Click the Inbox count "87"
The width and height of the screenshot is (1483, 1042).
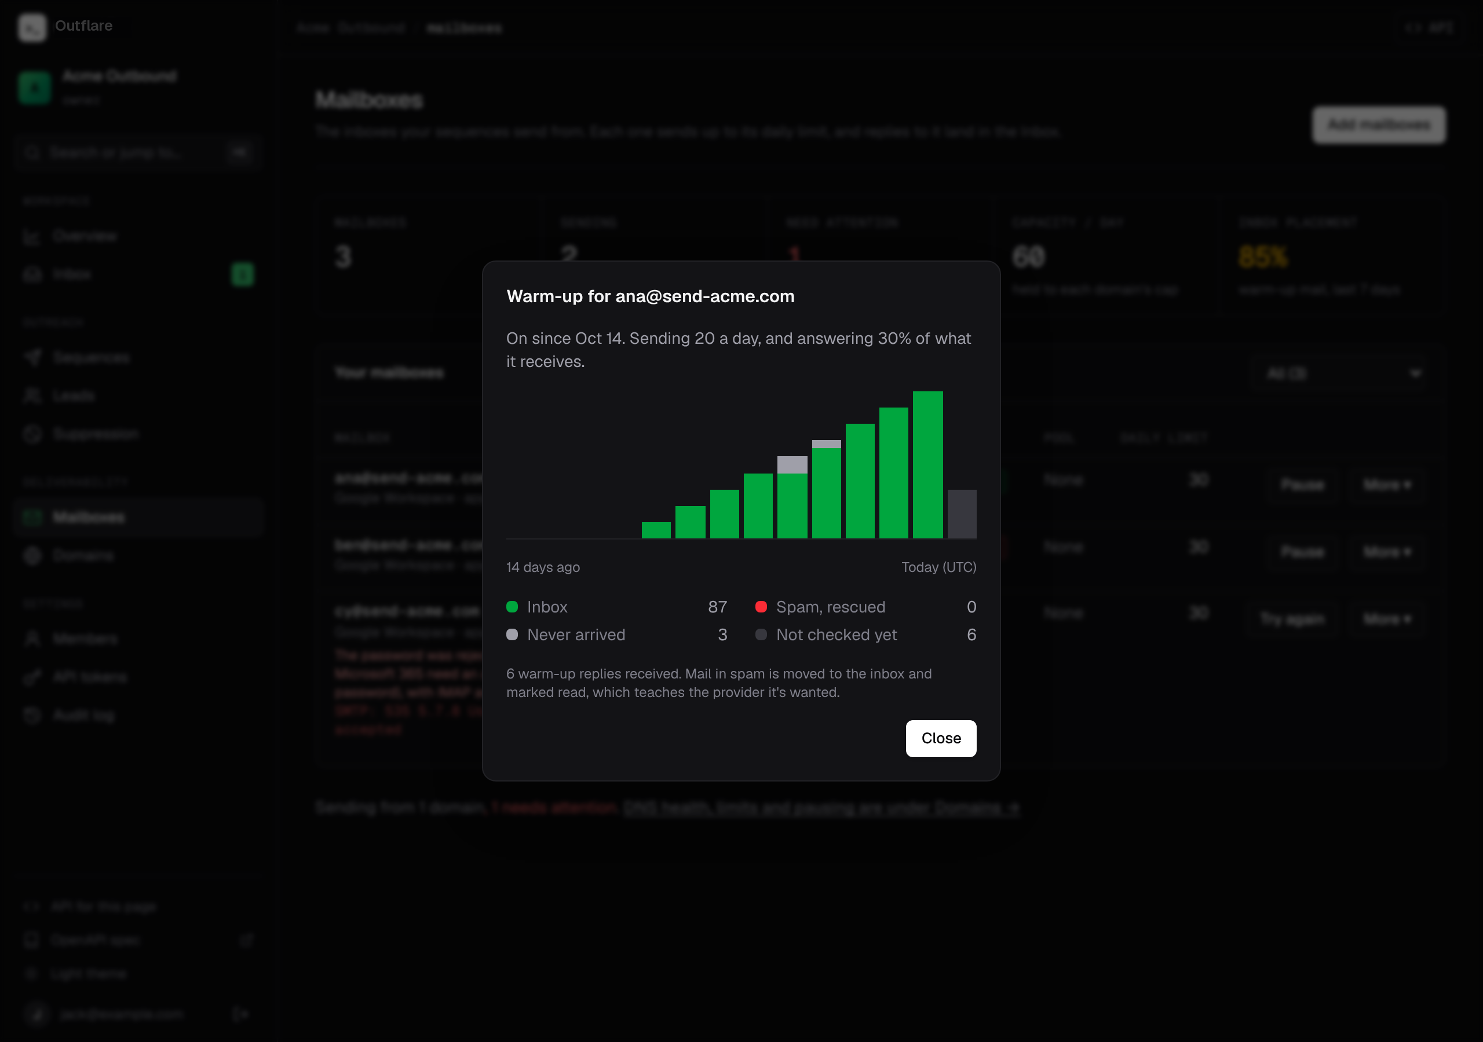click(717, 607)
